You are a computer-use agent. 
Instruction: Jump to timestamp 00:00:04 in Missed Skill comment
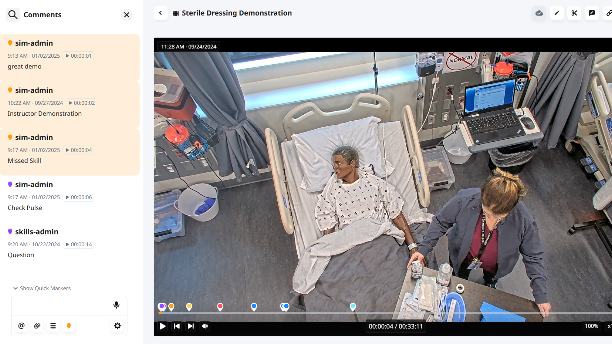78,150
